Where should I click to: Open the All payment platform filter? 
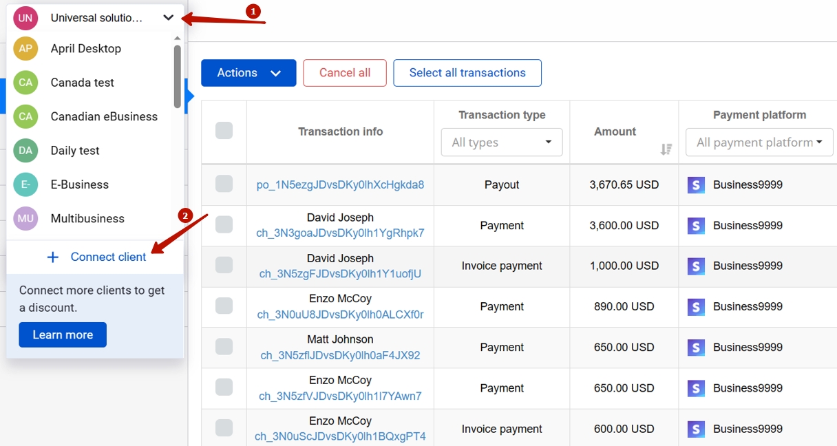(x=759, y=142)
